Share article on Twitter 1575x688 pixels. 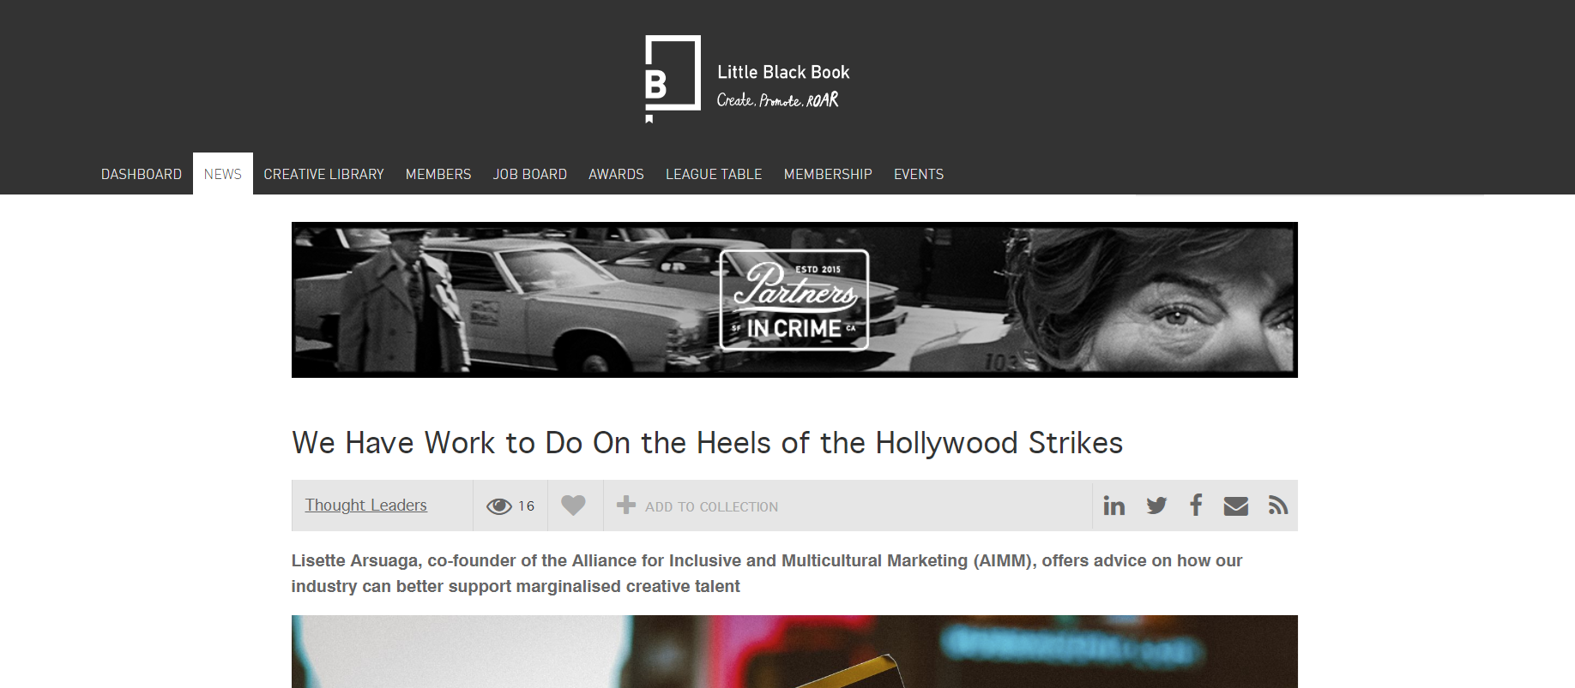[x=1156, y=506]
